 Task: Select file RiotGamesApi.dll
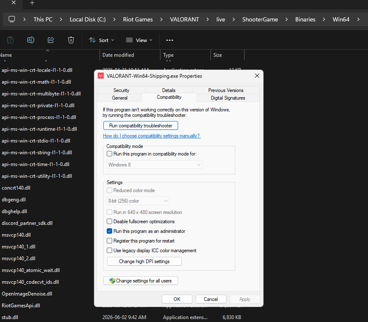coord(21,305)
